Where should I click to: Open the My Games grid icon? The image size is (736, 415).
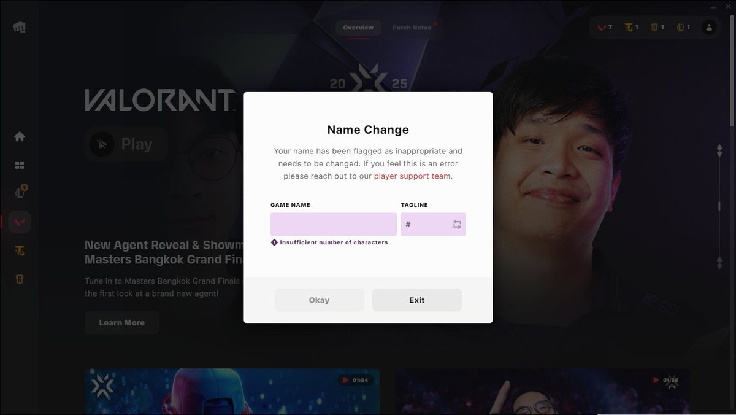point(20,165)
